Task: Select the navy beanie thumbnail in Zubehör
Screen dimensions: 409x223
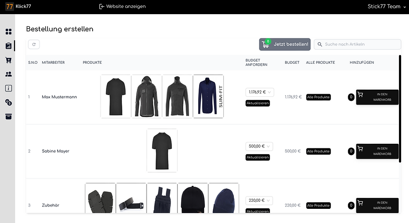Action: [x=224, y=198]
